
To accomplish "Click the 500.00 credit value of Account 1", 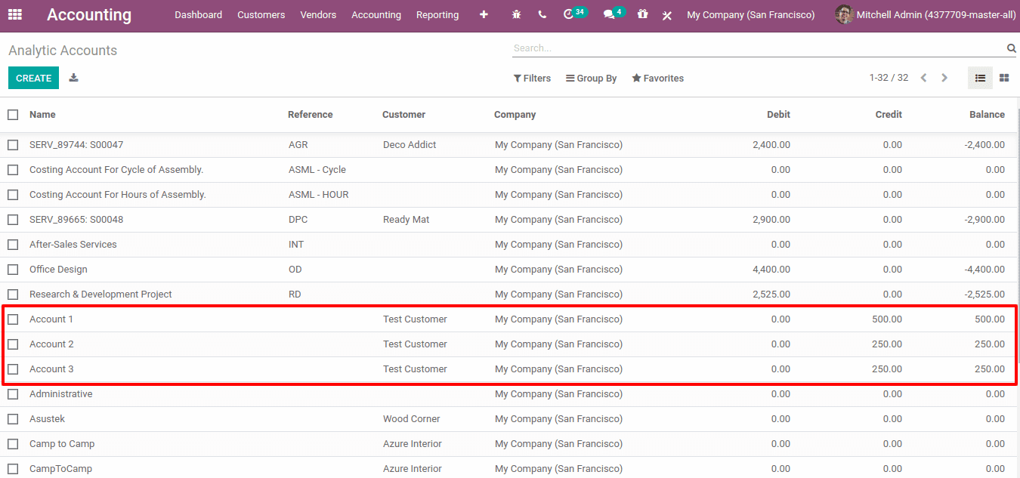I will [x=887, y=319].
